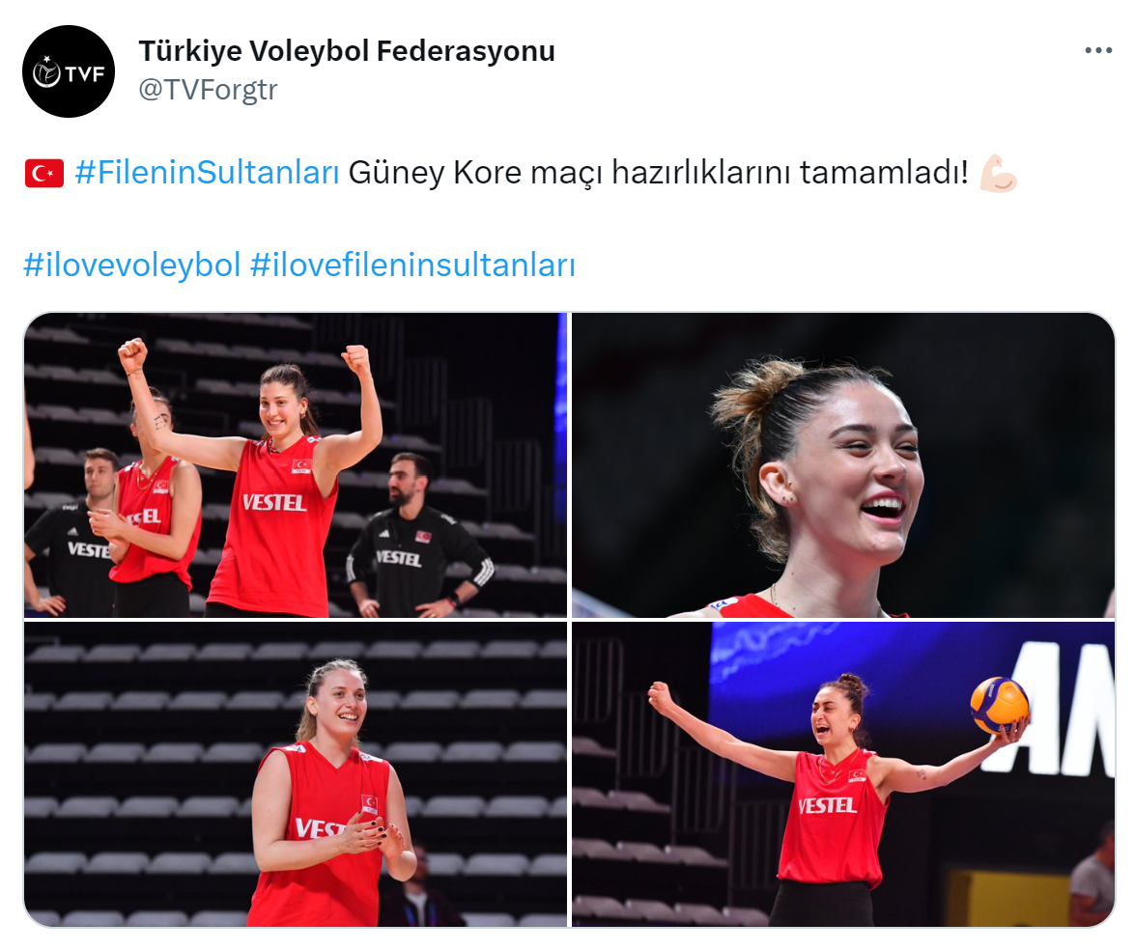
Task: Visit the @TVForgtr handle link
Action: (208, 90)
